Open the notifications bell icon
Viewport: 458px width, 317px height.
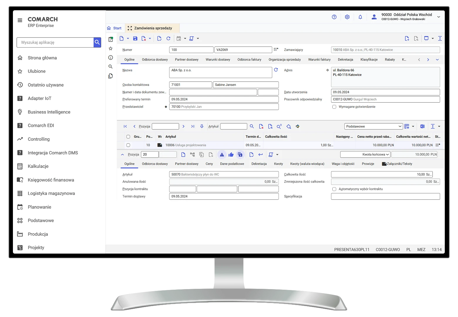click(360, 17)
